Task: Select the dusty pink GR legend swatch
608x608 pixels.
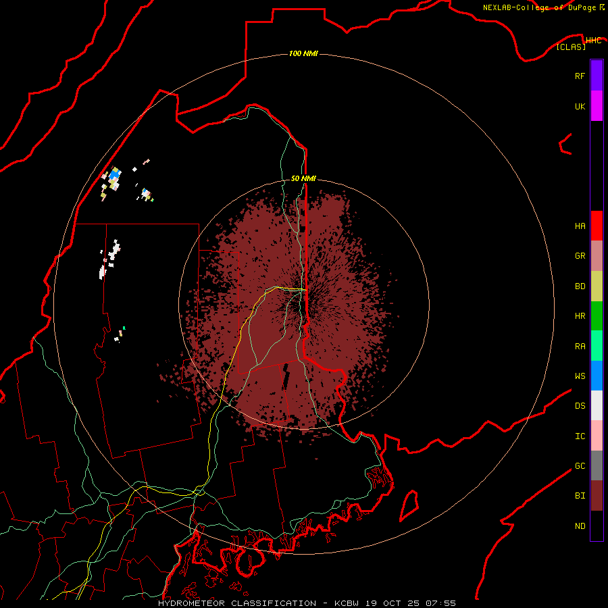Action: click(597, 255)
